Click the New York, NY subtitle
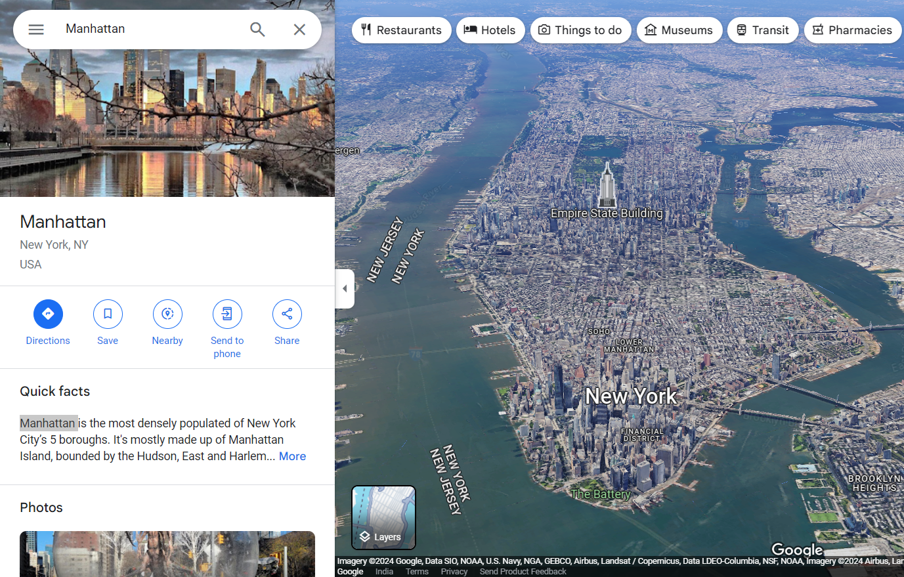The width and height of the screenshot is (904, 577). 54,245
